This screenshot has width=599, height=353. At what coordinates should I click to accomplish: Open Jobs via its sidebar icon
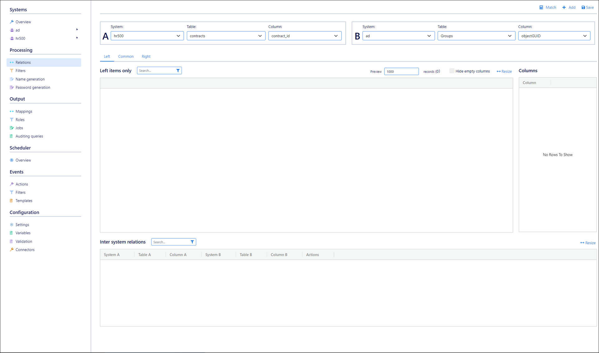[x=12, y=128]
